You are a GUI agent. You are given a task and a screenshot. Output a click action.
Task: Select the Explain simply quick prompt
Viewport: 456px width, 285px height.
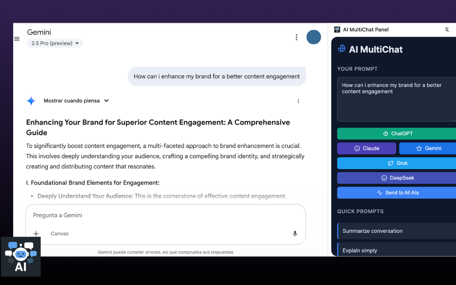click(x=397, y=250)
